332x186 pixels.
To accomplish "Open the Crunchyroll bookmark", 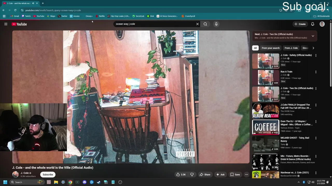I will (188, 16).
